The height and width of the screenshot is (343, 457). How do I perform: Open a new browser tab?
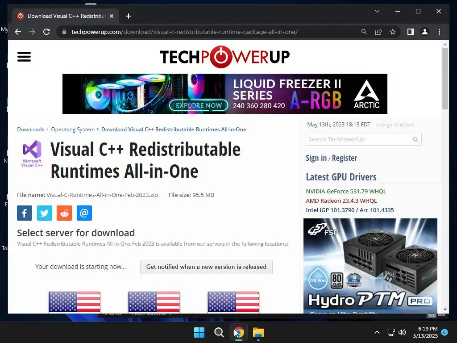(x=128, y=16)
